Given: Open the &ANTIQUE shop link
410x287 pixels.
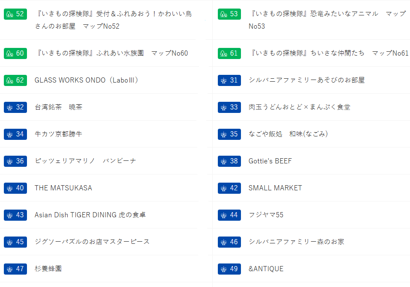Looking at the screenshot, I should coord(266,269).
